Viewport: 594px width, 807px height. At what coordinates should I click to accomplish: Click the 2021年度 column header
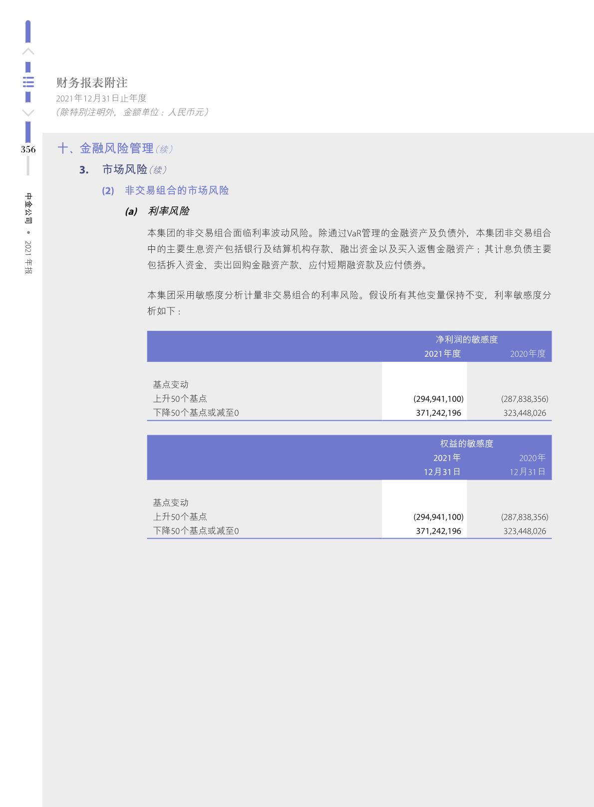coord(442,354)
